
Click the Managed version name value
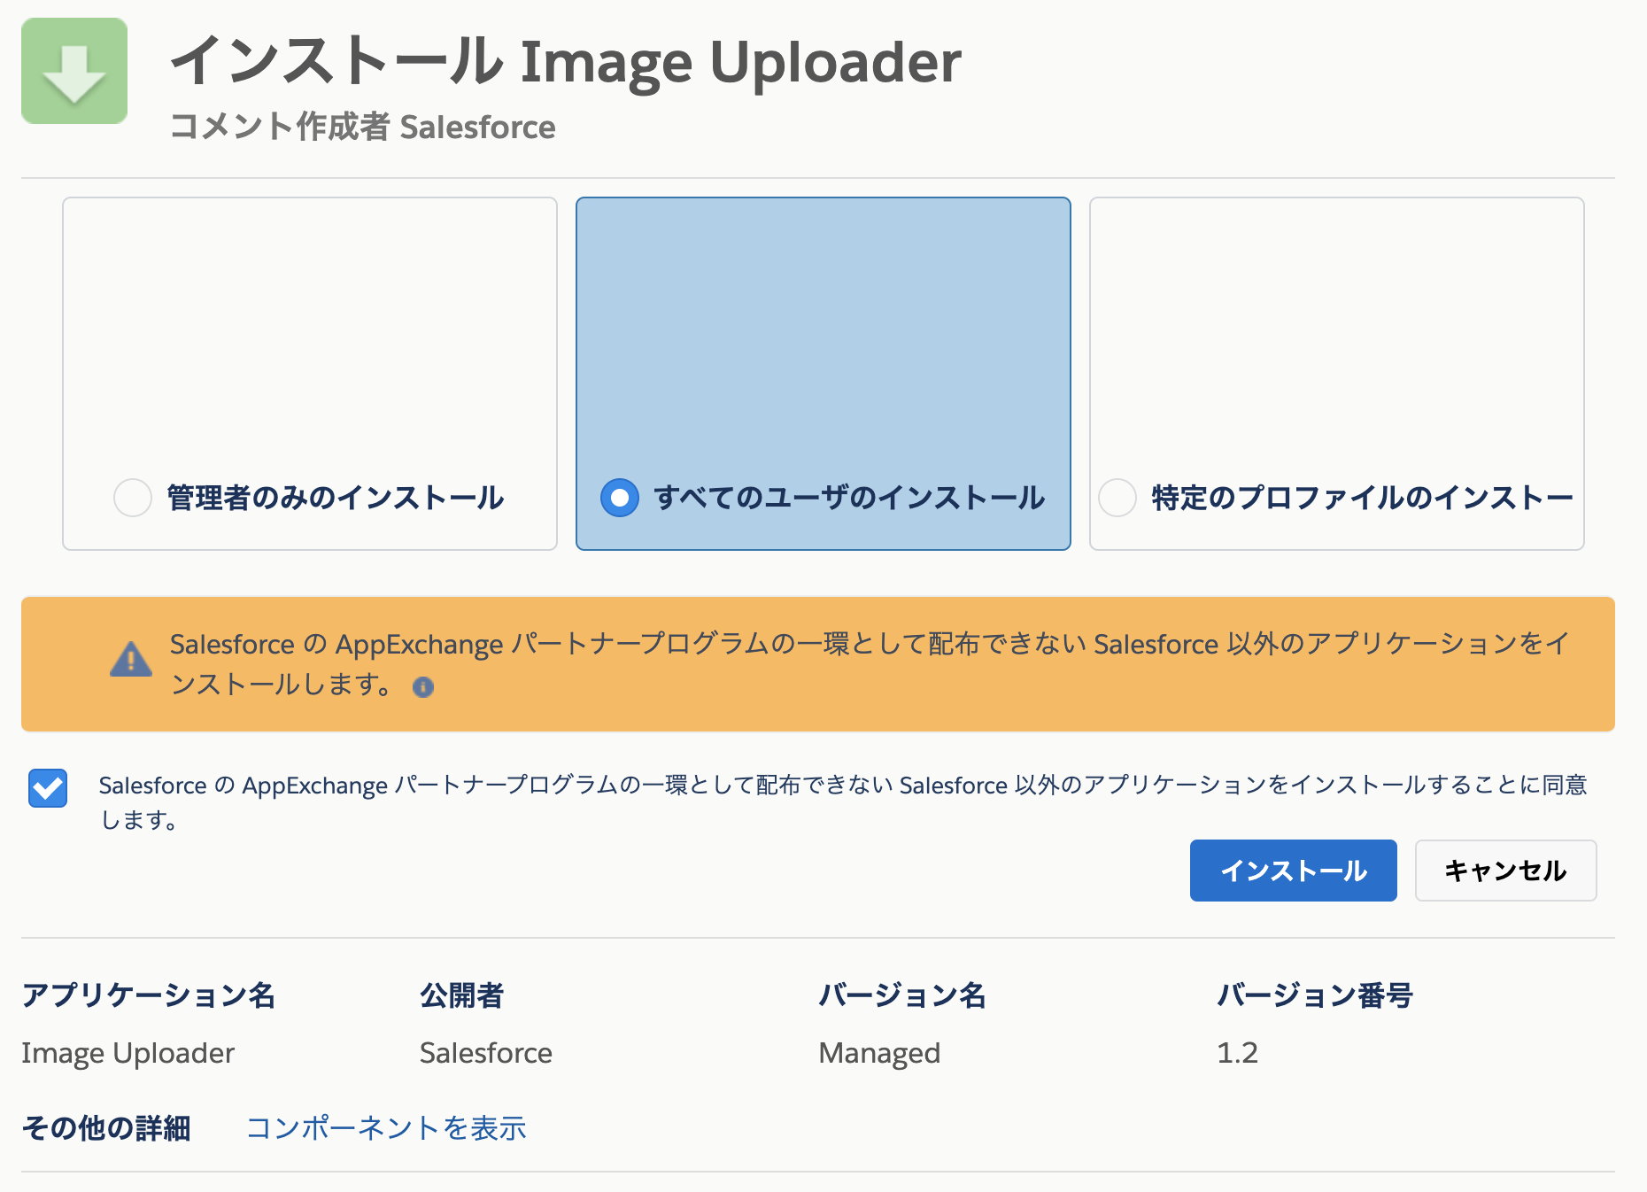tap(879, 1053)
